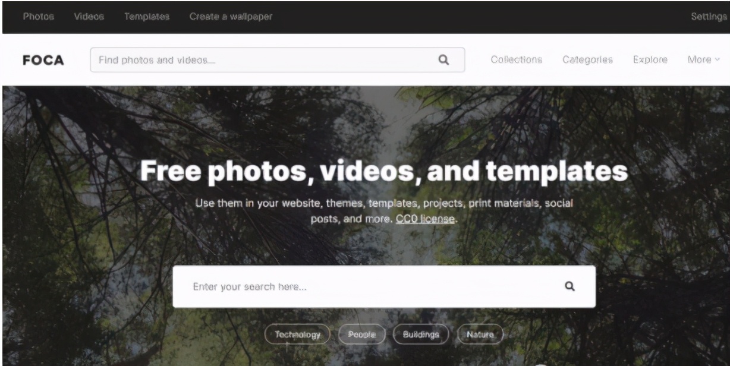Screen dimensions: 730x366
Task: Open the Collections page
Action: tap(517, 60)
